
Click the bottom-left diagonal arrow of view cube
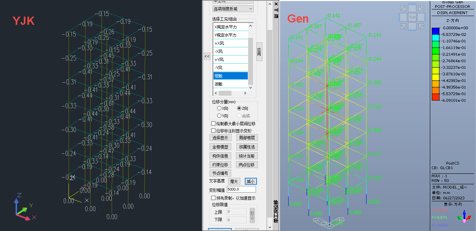click(x=403, y=26)
